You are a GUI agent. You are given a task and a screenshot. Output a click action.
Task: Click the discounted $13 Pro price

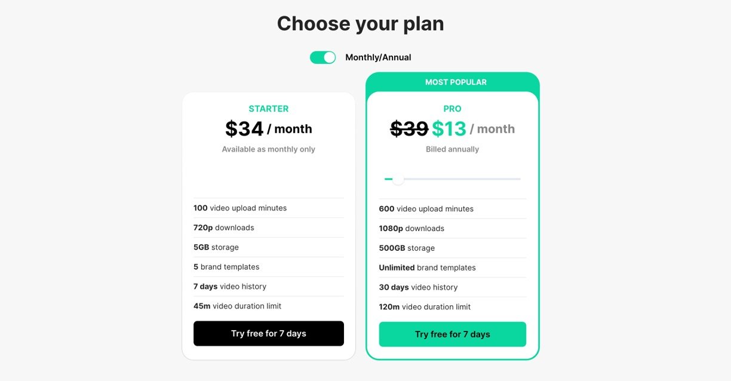pos(449,129)
